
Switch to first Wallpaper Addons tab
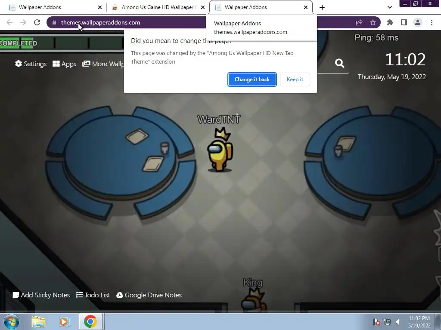click(53, 7)
